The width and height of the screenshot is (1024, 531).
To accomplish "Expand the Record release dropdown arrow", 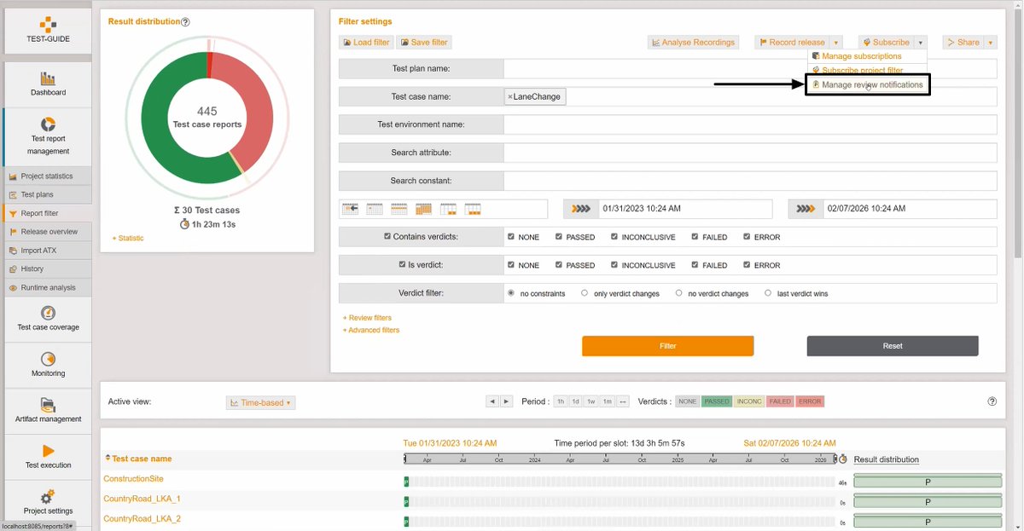I will click(835, 41).
